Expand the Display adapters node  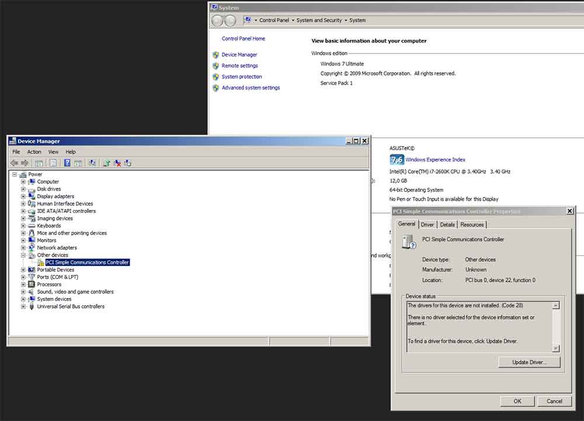[x=23, y=197]
